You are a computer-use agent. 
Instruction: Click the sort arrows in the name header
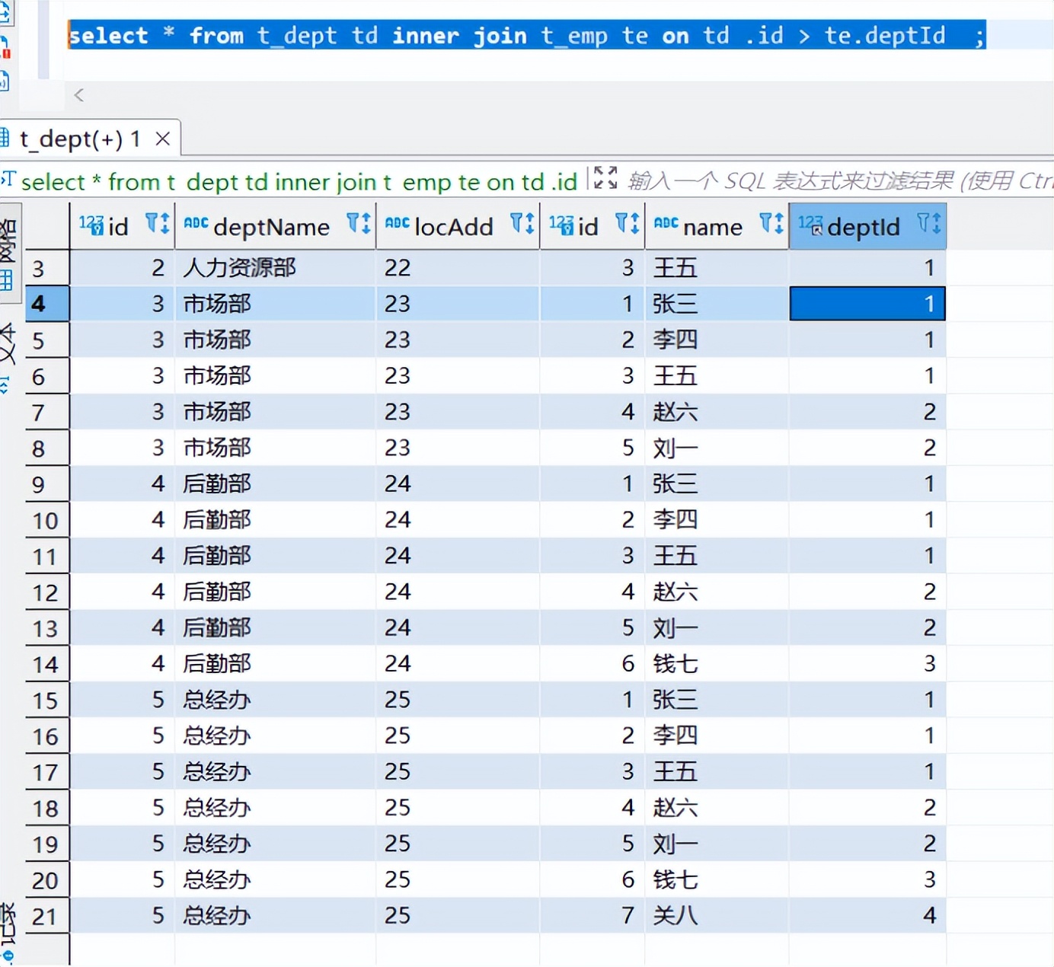tap(778, 223)
